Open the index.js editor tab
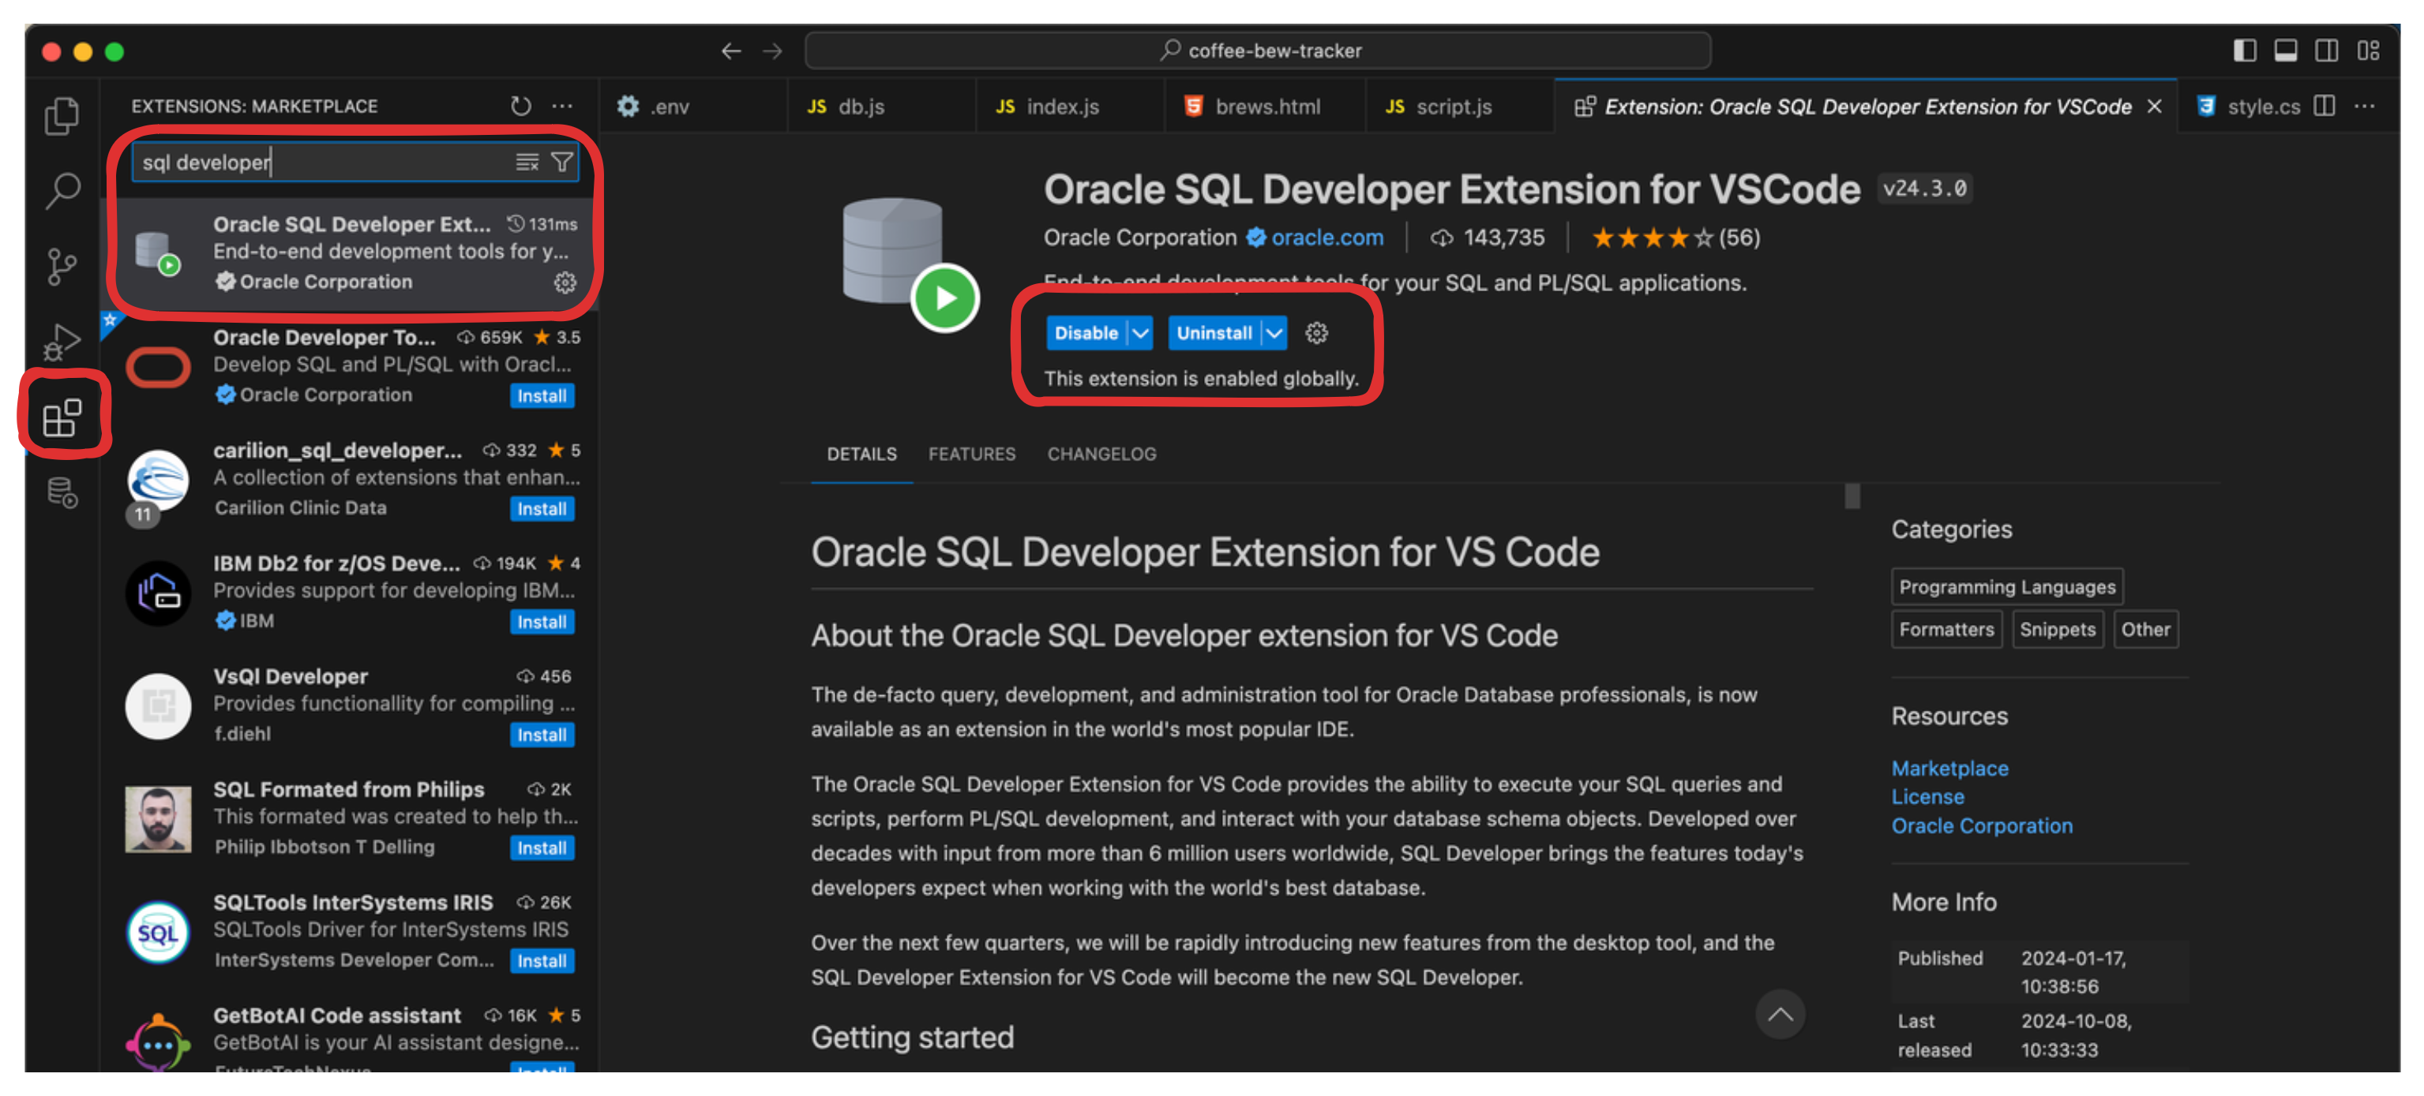The height and width of the screenshot is (1096, 2424). (1070, 107)
